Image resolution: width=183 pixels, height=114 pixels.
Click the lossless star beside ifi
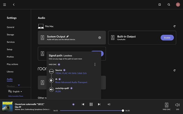coord(60,79)
